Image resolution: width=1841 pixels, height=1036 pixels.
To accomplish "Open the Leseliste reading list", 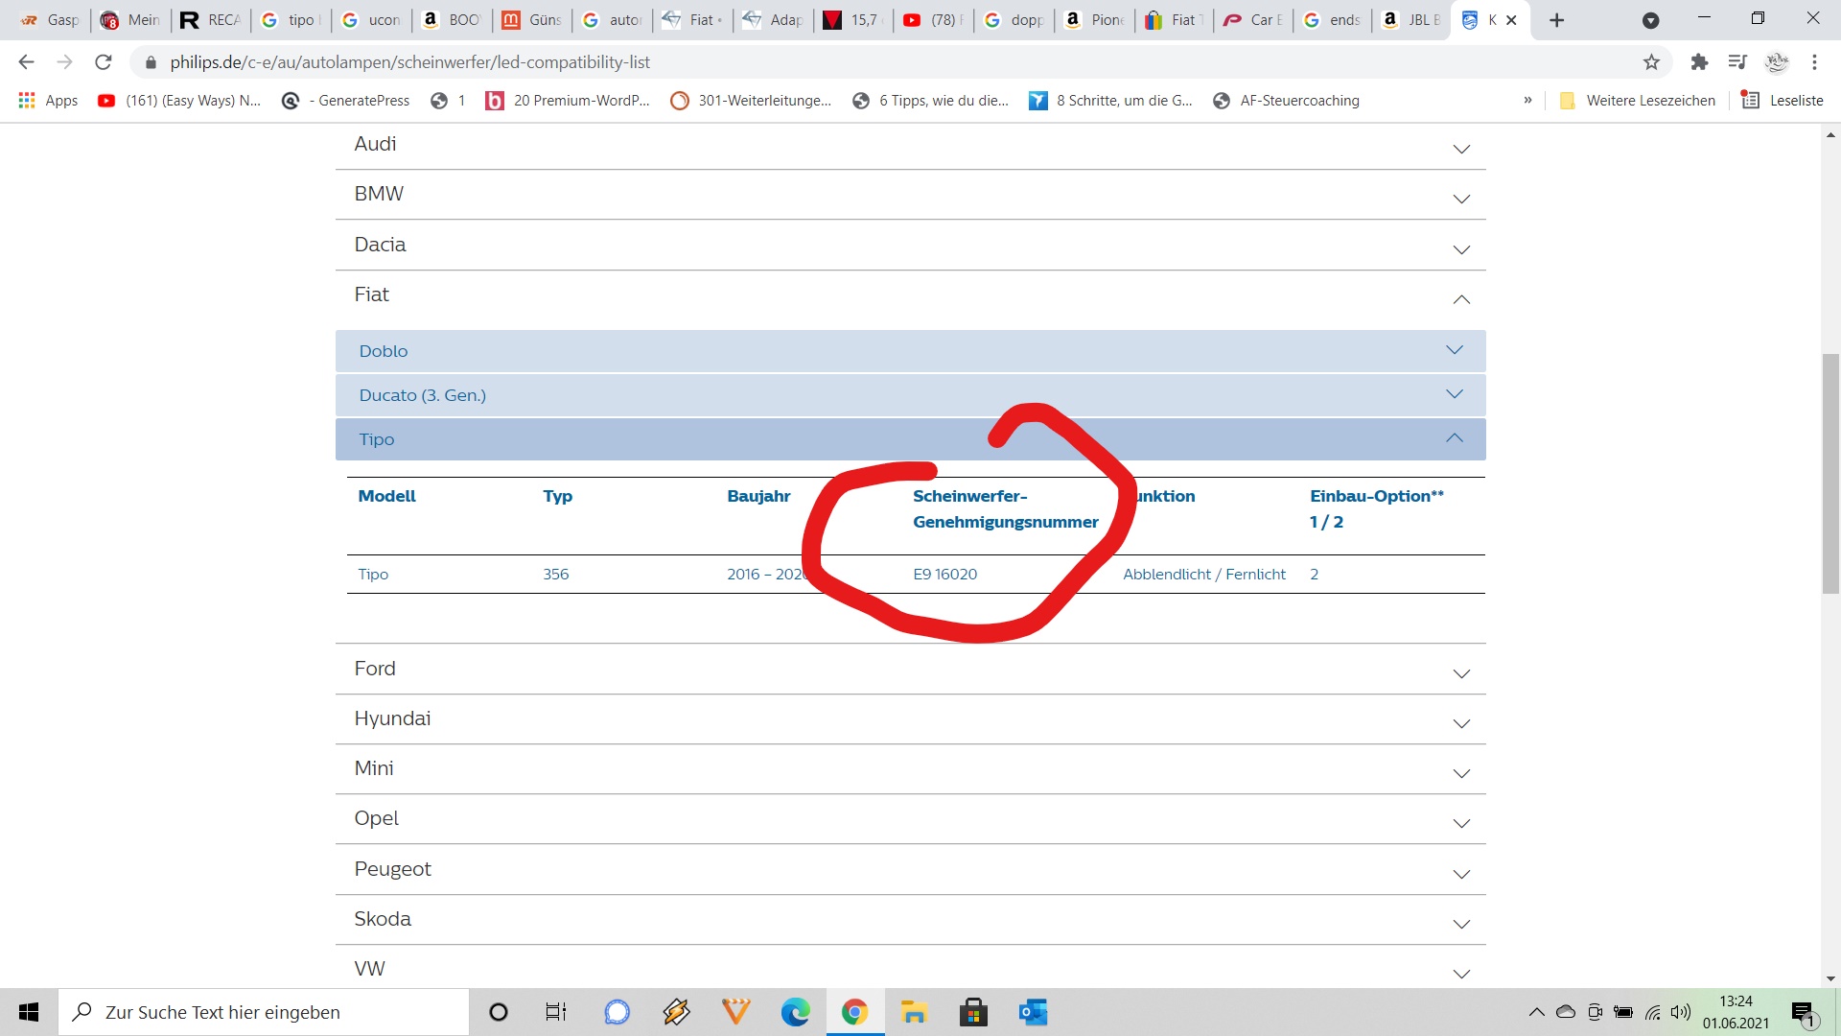I will coord(1783,101).
